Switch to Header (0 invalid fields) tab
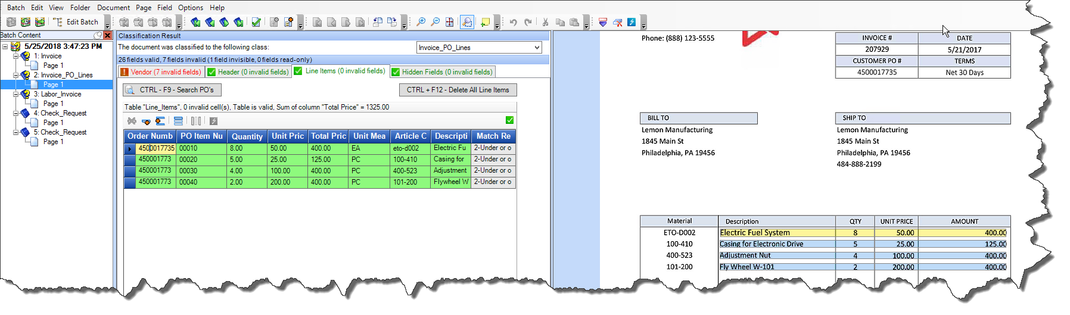The image size is (1070, 315). pos(248,72)
